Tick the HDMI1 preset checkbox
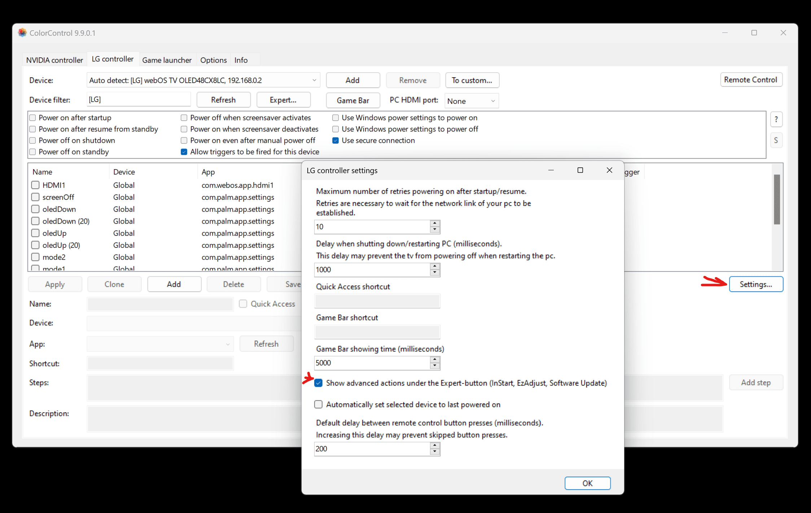The height and width of the screenshot is (513, 811). point(35,185)
